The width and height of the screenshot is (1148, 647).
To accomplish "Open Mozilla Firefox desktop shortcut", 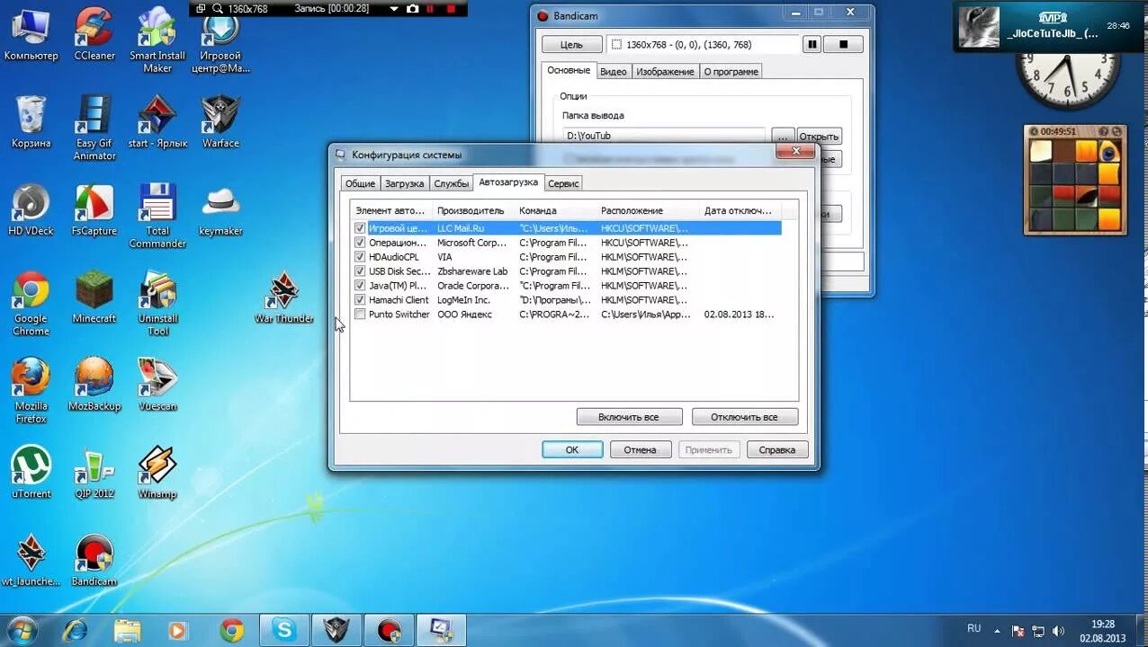I will click(31, 391).
